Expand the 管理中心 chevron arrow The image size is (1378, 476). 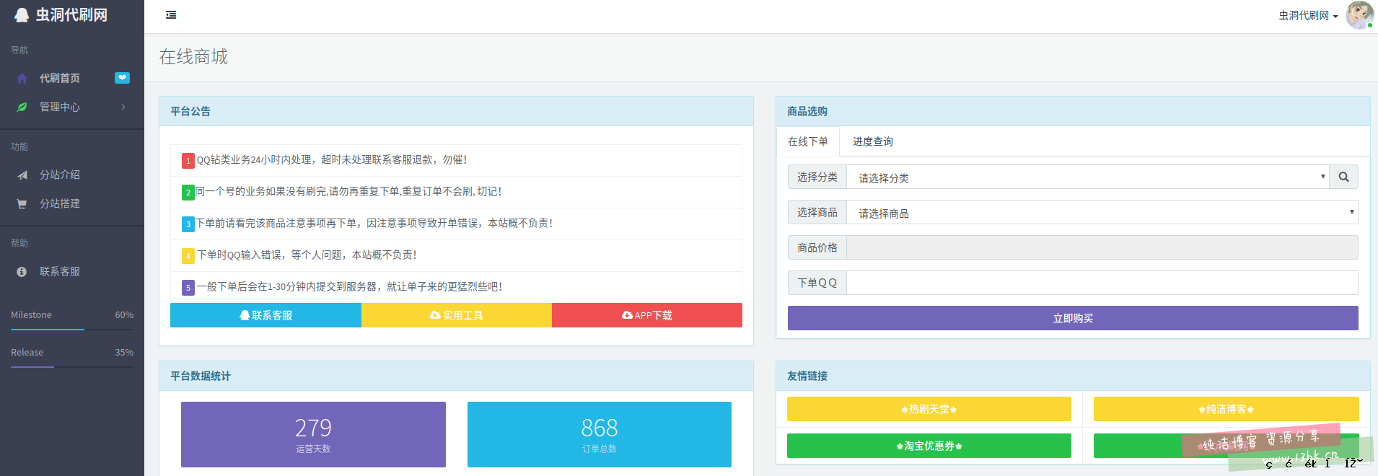[x=123, y=107]
